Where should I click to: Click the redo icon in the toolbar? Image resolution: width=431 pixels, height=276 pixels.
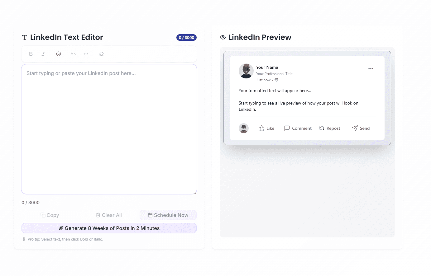86,54
